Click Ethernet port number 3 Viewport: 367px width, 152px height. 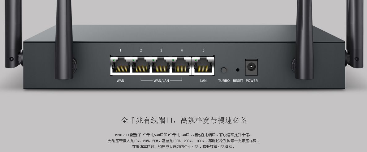[x=161, y=65]
